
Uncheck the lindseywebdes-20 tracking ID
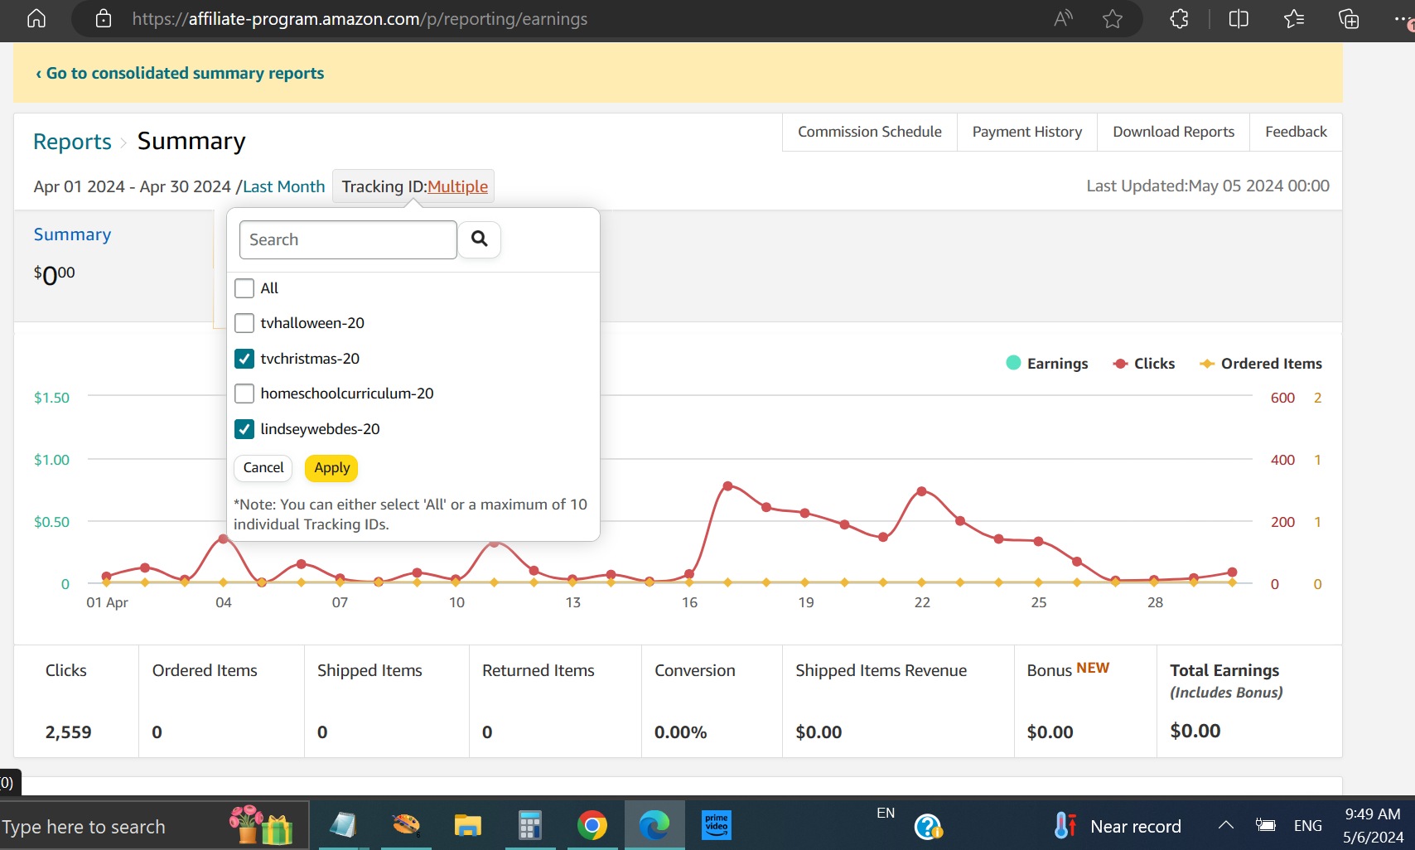tap(244, 429)
